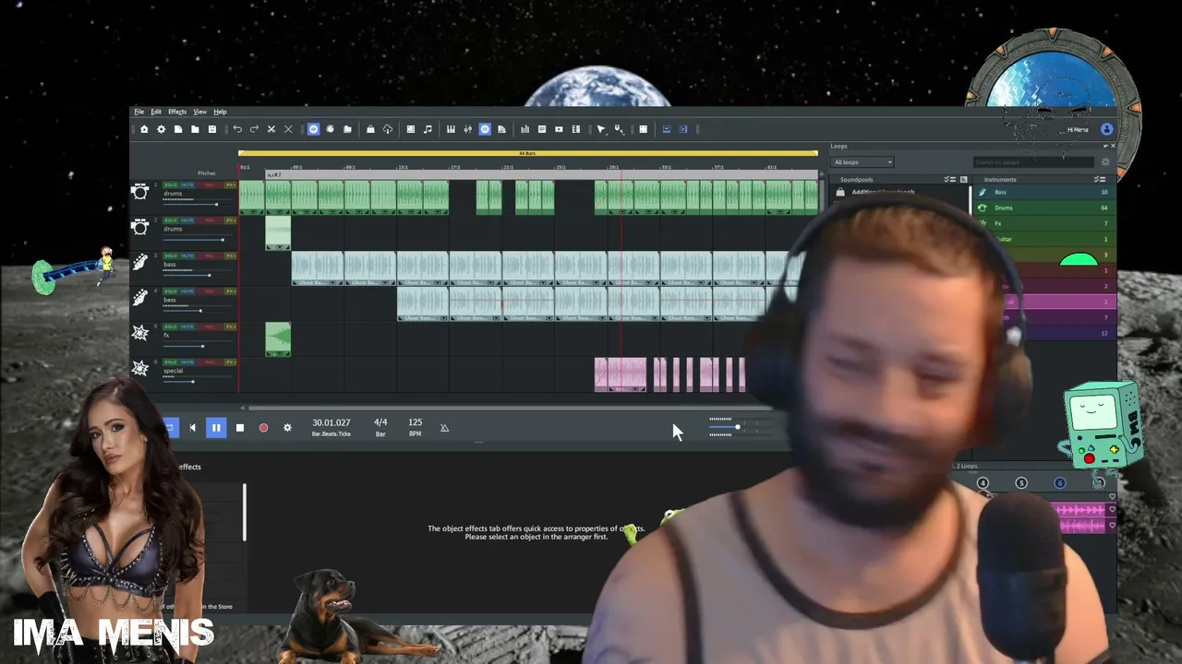Click the starburst icon on the fx track
Screen dimensions: 1182x664
coord(139,333)
